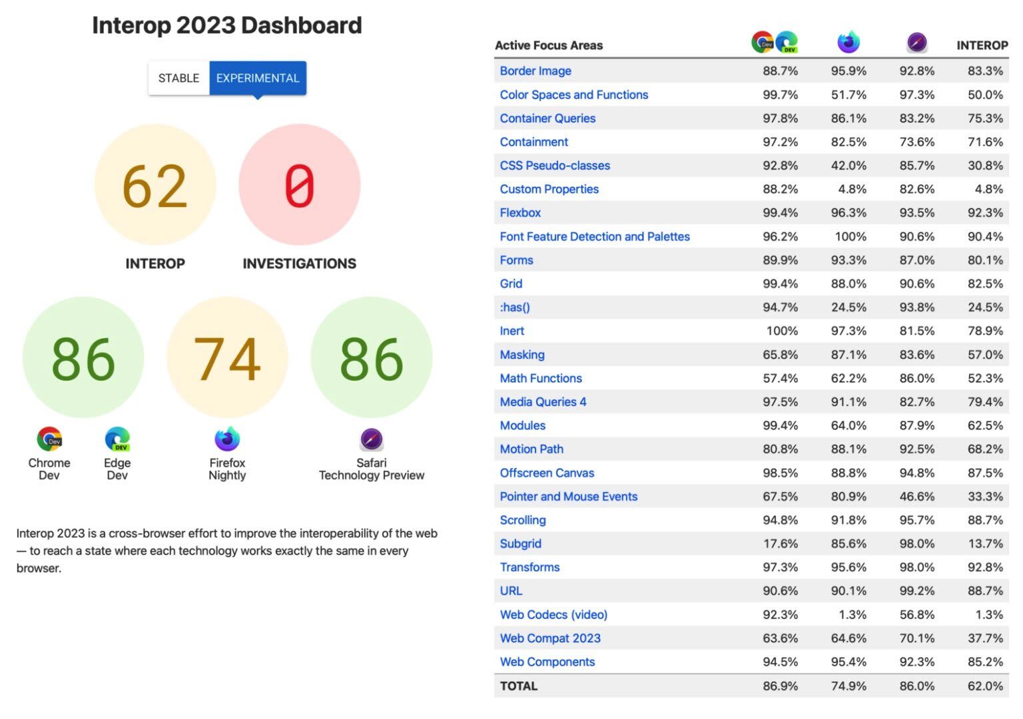Click the INVESTIGATIONS score circle showing 0
The width and height of the screenshot is (1023, 719).
[300, 184]
